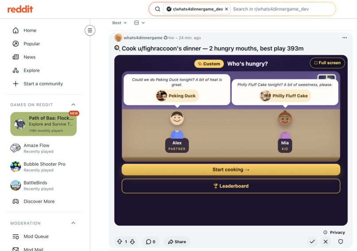Open the Leaderboard
The image size is (357, 251).
[231, 186]
